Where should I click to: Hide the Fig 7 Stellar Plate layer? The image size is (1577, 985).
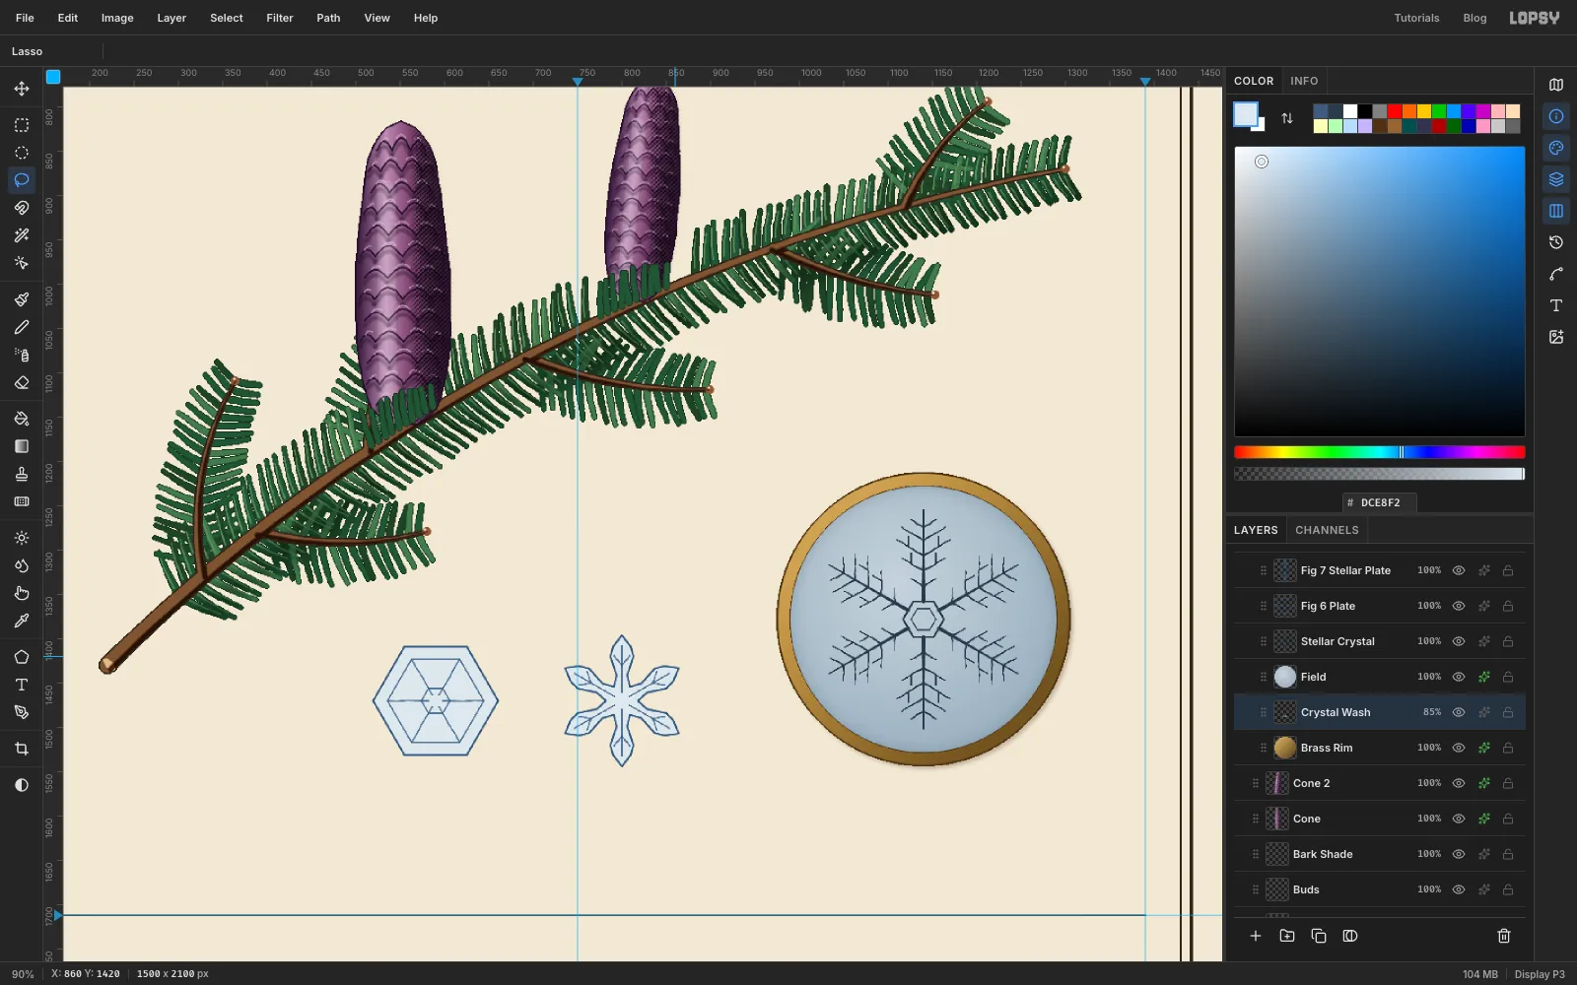tap(1459, 570)
